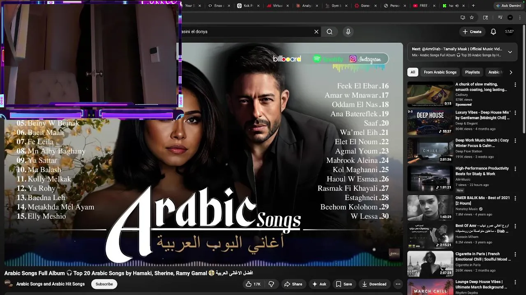Open Deep Flow Station channel link
The height and width of the screenshot is (295, 526).
(468, 151)
